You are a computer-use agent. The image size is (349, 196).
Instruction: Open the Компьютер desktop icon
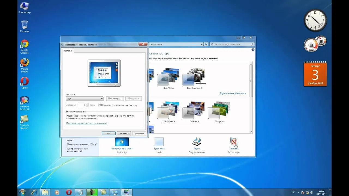(x=24, y=8)
